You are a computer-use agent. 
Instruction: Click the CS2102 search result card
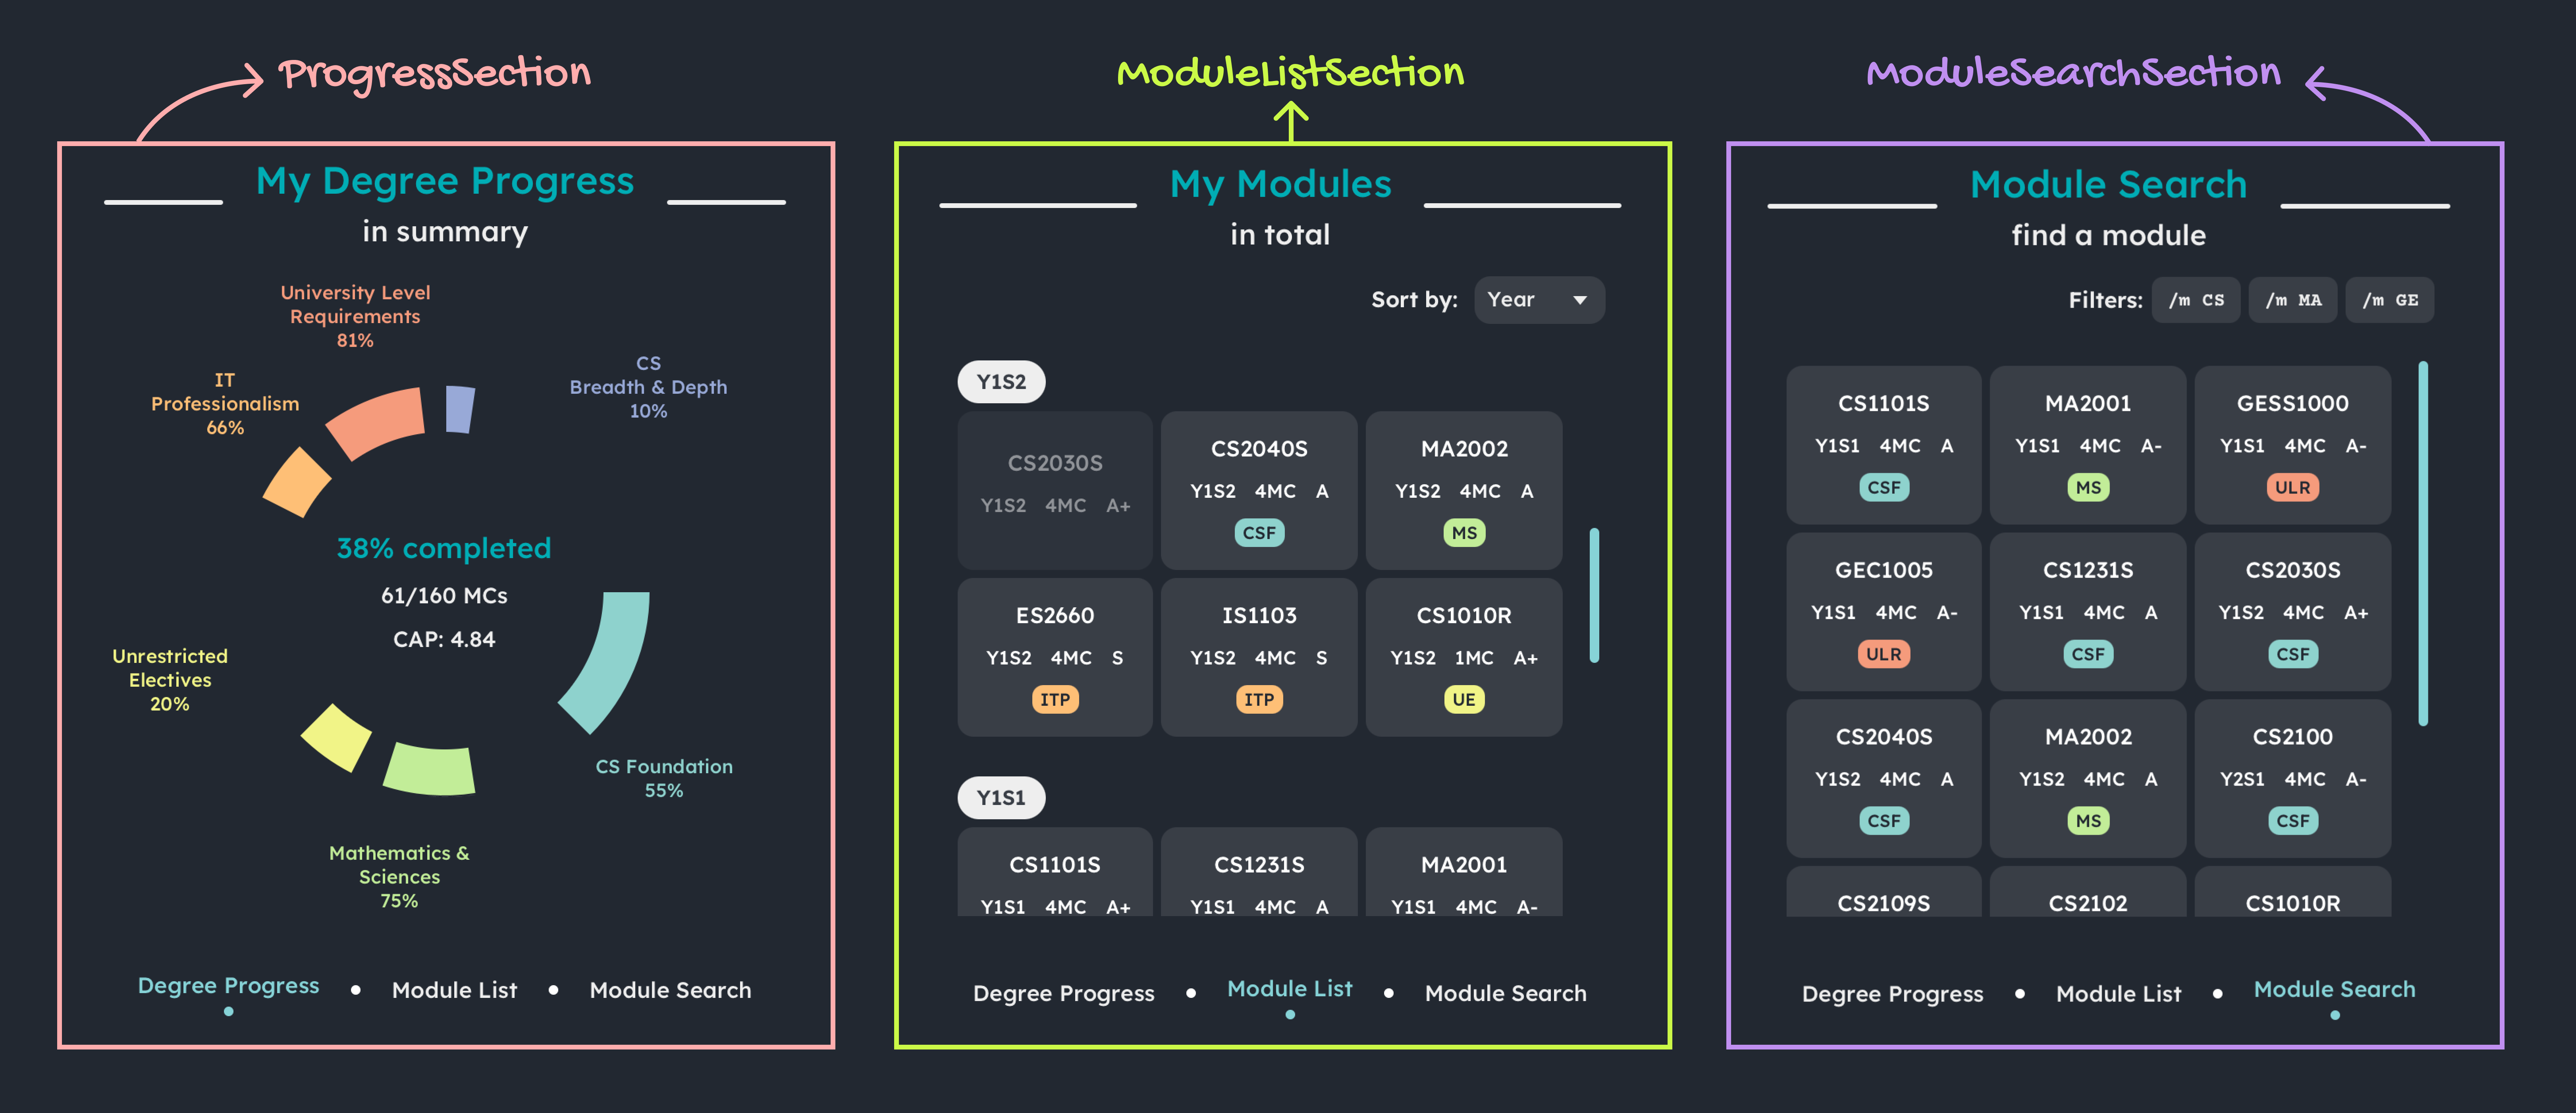tap(2088, 892)
